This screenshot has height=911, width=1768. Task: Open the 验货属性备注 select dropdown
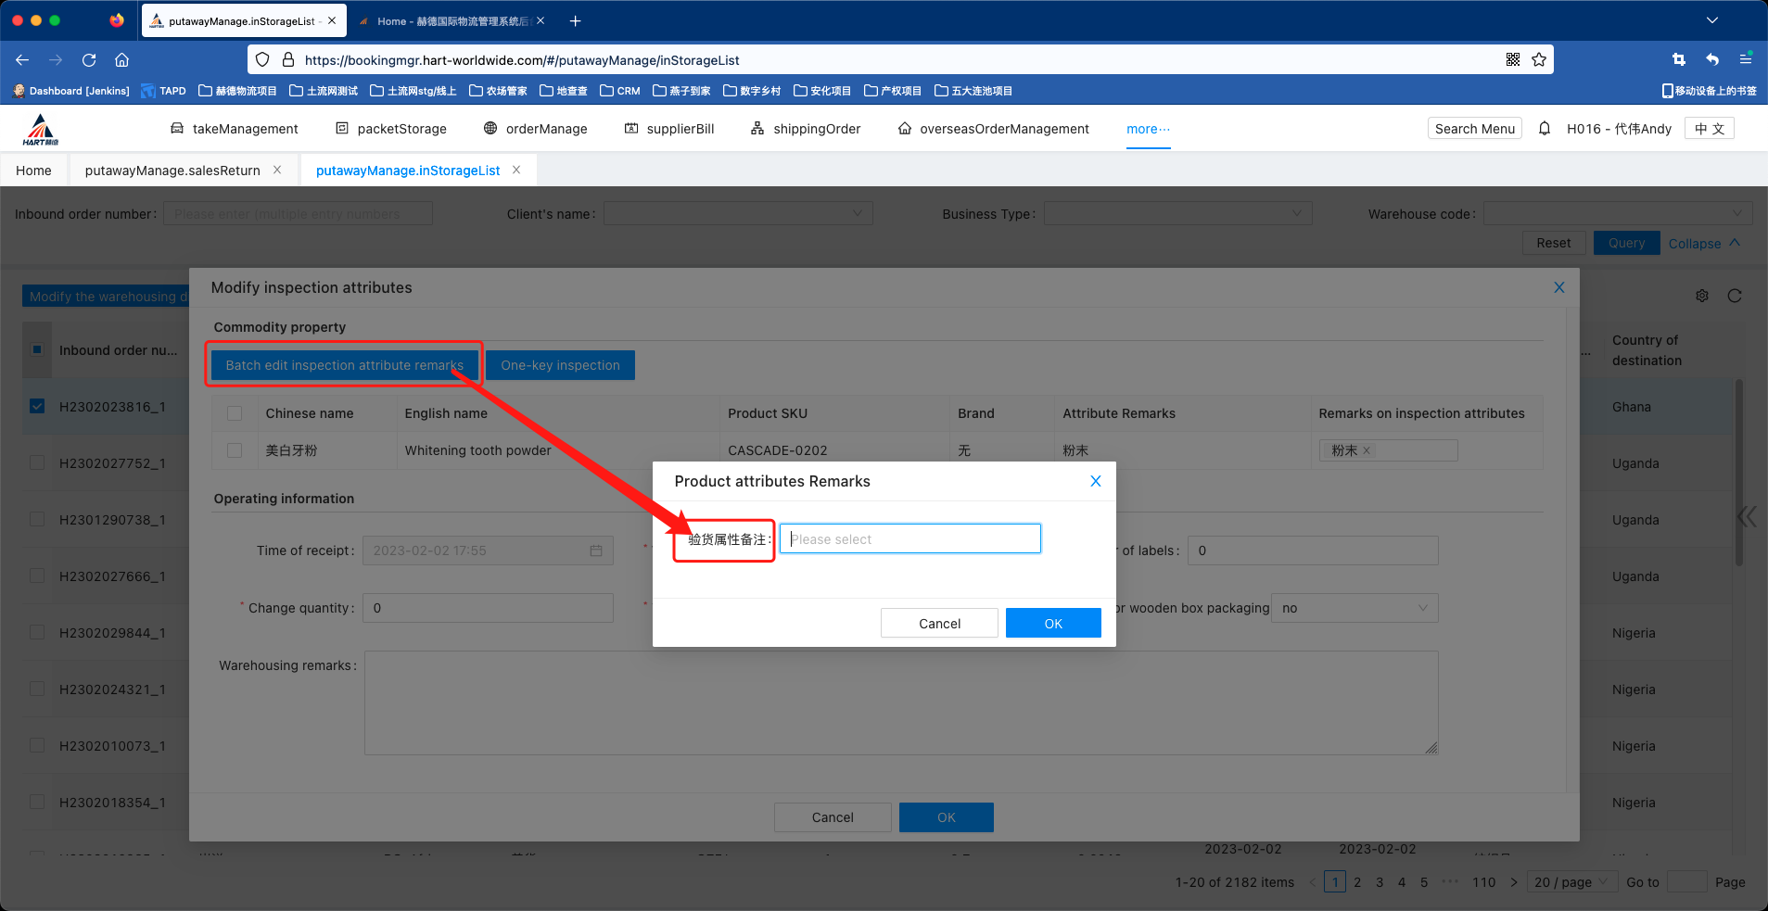tap(909, 539)
